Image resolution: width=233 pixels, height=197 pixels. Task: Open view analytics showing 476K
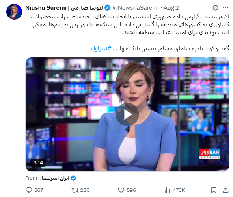click(x=167, y=190)
